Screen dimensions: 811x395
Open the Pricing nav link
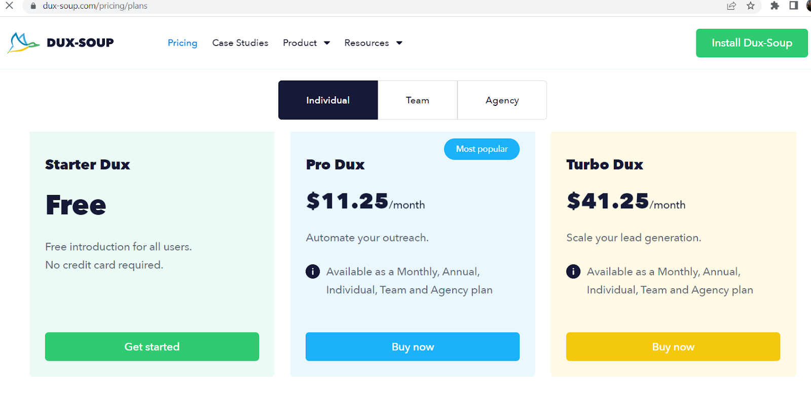(x=182, y=43)
